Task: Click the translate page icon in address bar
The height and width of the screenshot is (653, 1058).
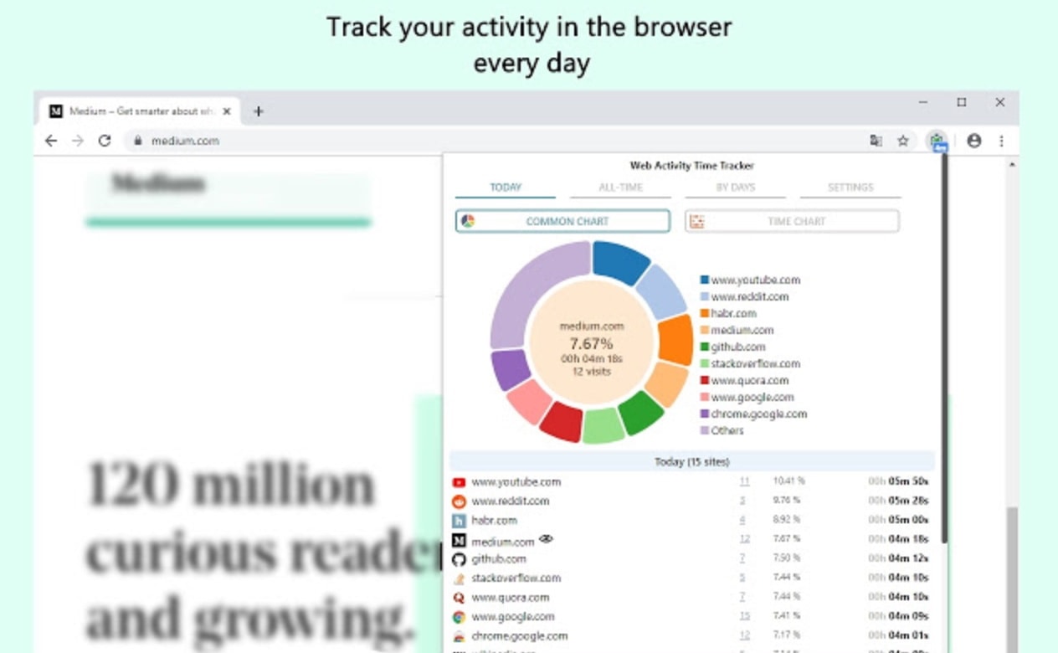Action: pos(876,141)
